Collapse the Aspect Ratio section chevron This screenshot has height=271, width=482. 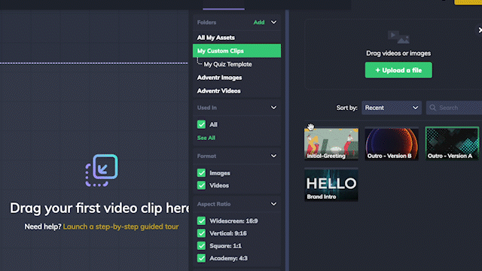[273, 204]
